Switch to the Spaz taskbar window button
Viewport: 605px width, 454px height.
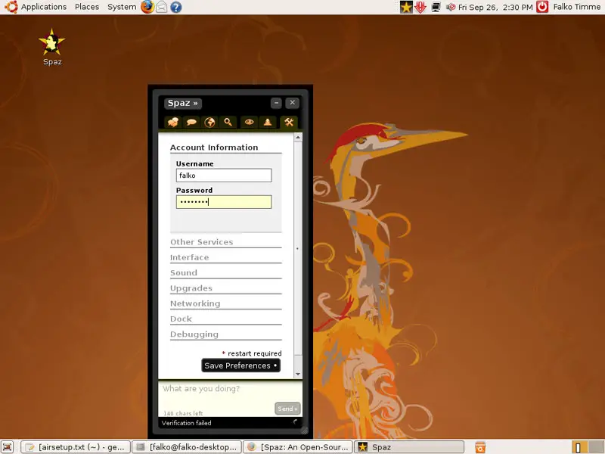pyautogui.click(x=409, y=447)
